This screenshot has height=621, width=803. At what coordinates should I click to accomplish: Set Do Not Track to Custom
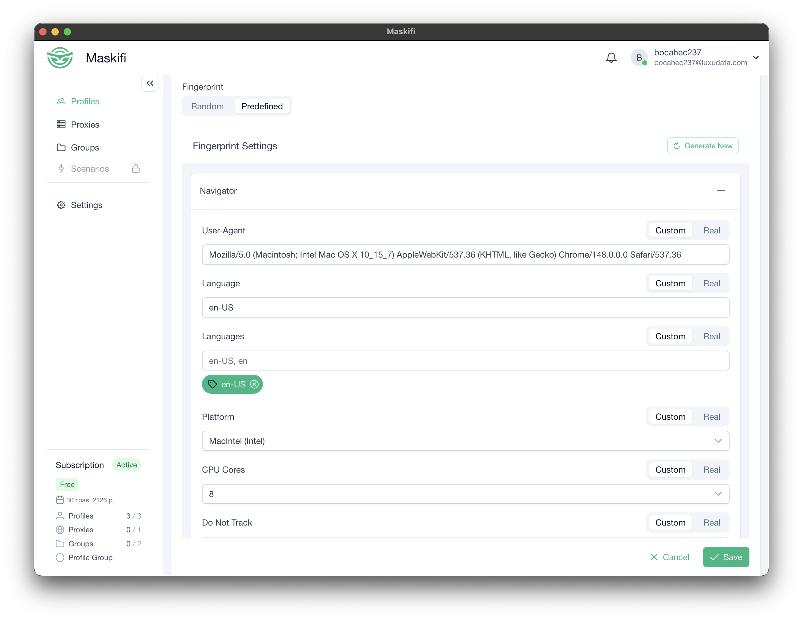pos(670,522)
